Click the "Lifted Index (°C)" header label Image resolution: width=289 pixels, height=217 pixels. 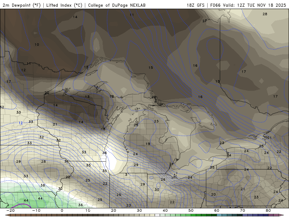tap(64, 5)
